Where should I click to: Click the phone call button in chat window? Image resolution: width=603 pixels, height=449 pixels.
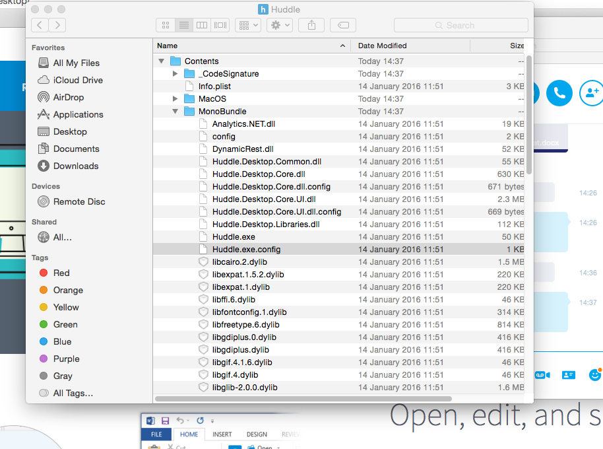559,92
